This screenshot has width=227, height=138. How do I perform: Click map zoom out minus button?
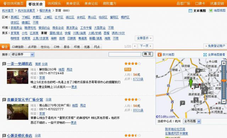point(224,101)
